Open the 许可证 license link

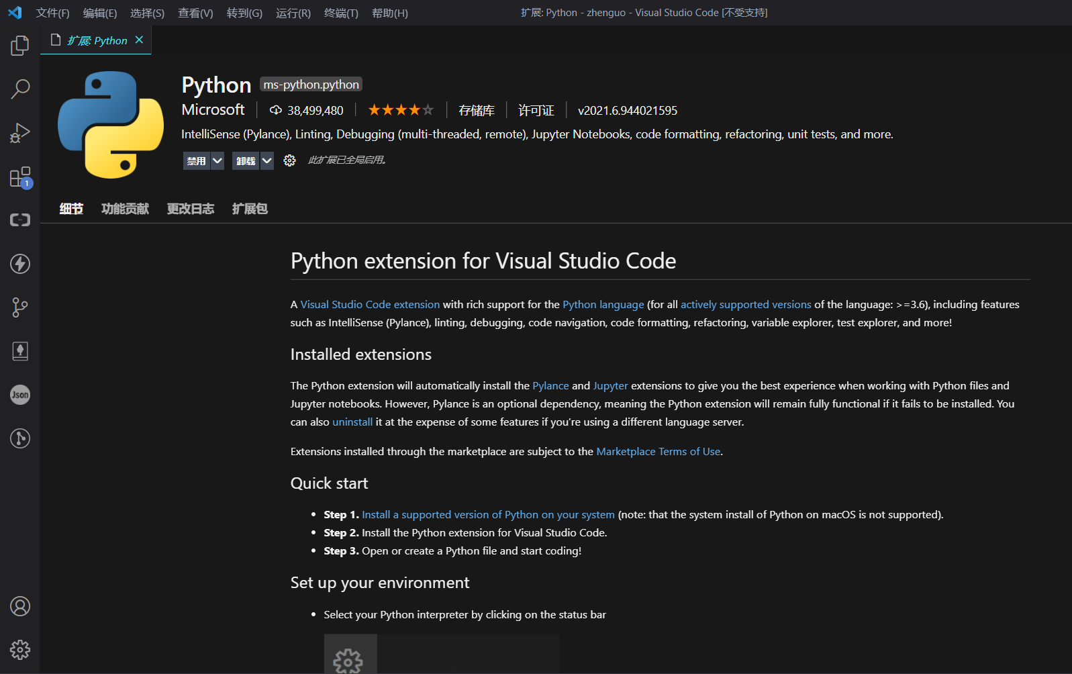coord(536,110)
